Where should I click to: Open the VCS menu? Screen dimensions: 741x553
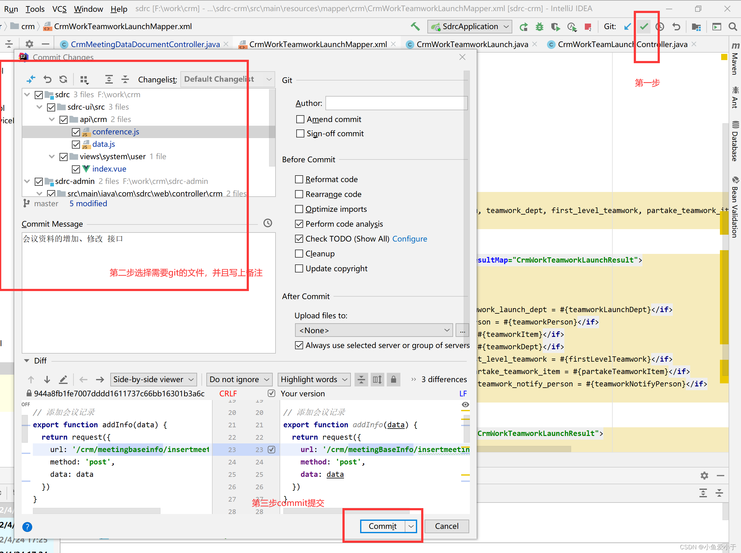click(x=59, y=9)
